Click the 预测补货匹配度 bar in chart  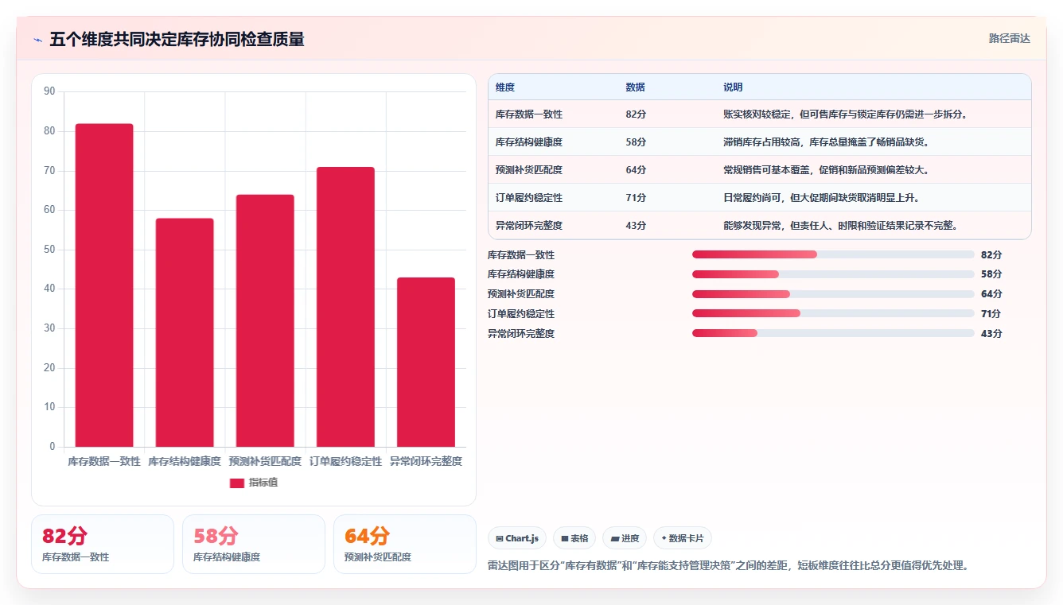265,320
